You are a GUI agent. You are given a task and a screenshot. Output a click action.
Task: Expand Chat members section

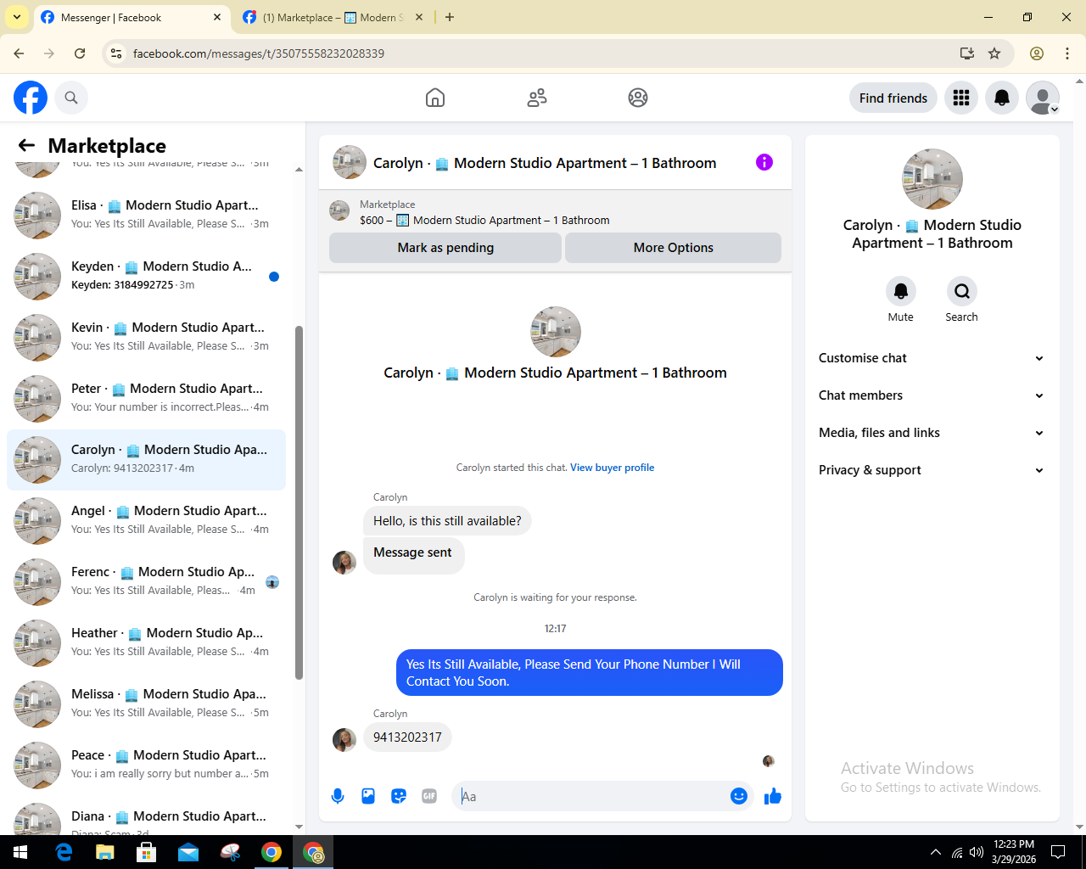pyautogui.click(x=932, y=395)
